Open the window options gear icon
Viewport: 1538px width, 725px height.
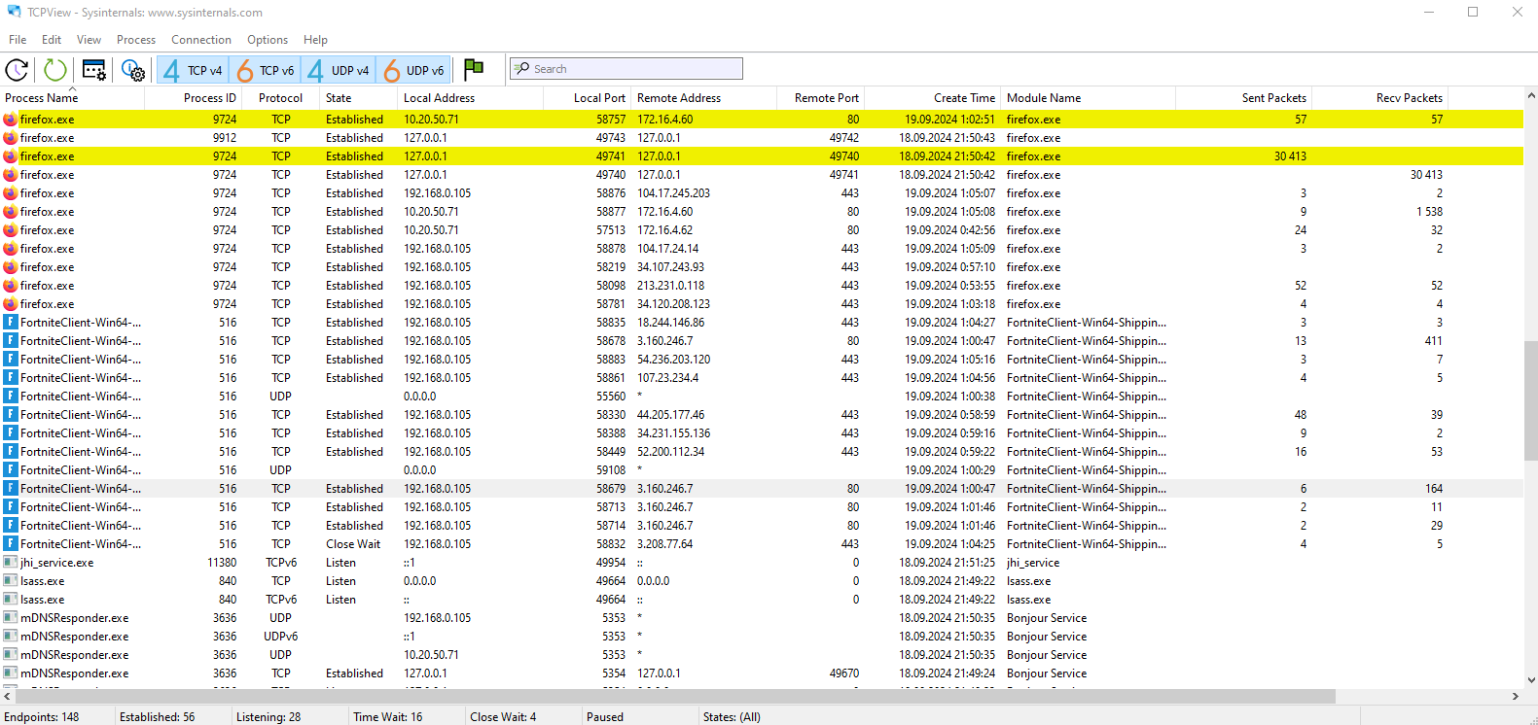pyautogui.click(x=94, y=70)
